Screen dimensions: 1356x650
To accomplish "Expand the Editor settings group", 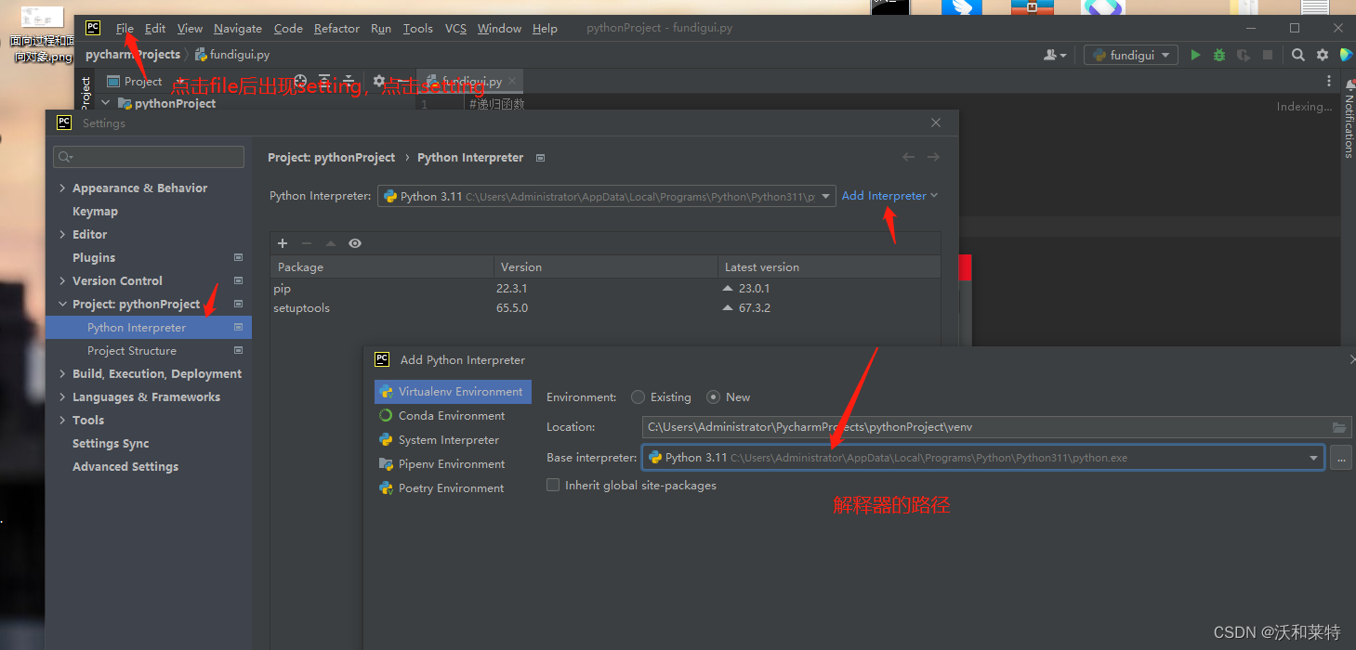I will [62, 235].
